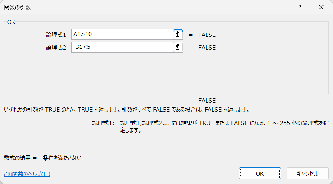Select the FALSE result beside 論理式1

[207, 35]
